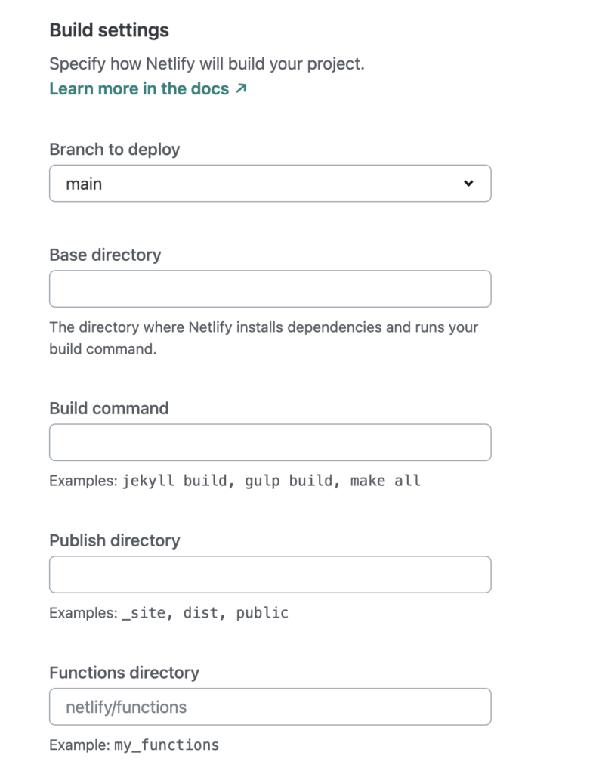The width and height of the screenshot is (596, 774).
Task: Click the 'Build command' field label
Action: click(109, 408)
